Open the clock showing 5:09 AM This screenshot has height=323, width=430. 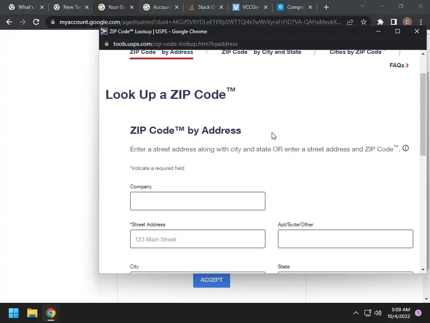(399, 313)
